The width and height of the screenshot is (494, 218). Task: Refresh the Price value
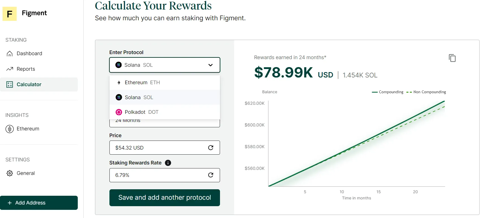point(211,148)
